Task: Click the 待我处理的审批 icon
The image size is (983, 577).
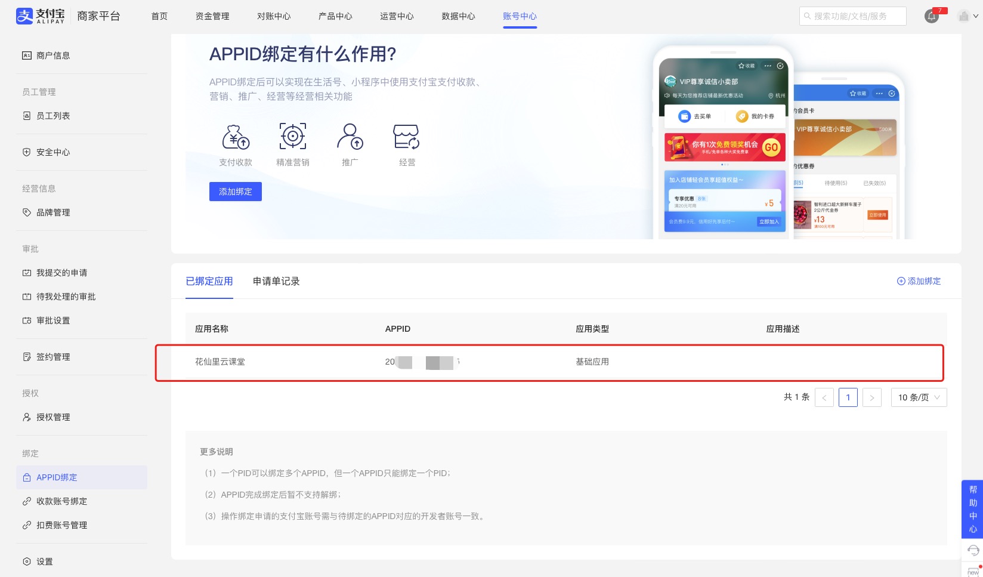Action: click(27, 297)
